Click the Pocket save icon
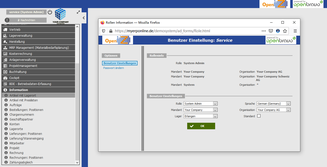The width and height of the screenshot is (327, 167). pyautogui.click(x=271, y=31)
